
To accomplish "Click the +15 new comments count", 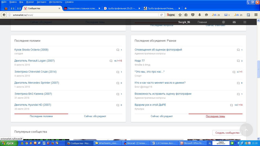I will pyautogui.click(x=120, y=61).
